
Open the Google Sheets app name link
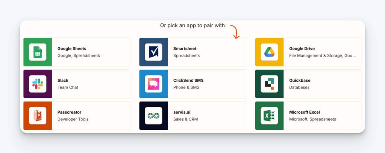tap(72, 49)
